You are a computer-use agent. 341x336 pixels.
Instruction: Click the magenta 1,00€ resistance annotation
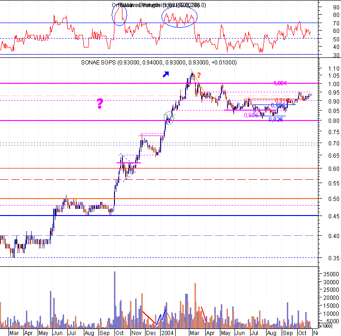tap(280, 83)
